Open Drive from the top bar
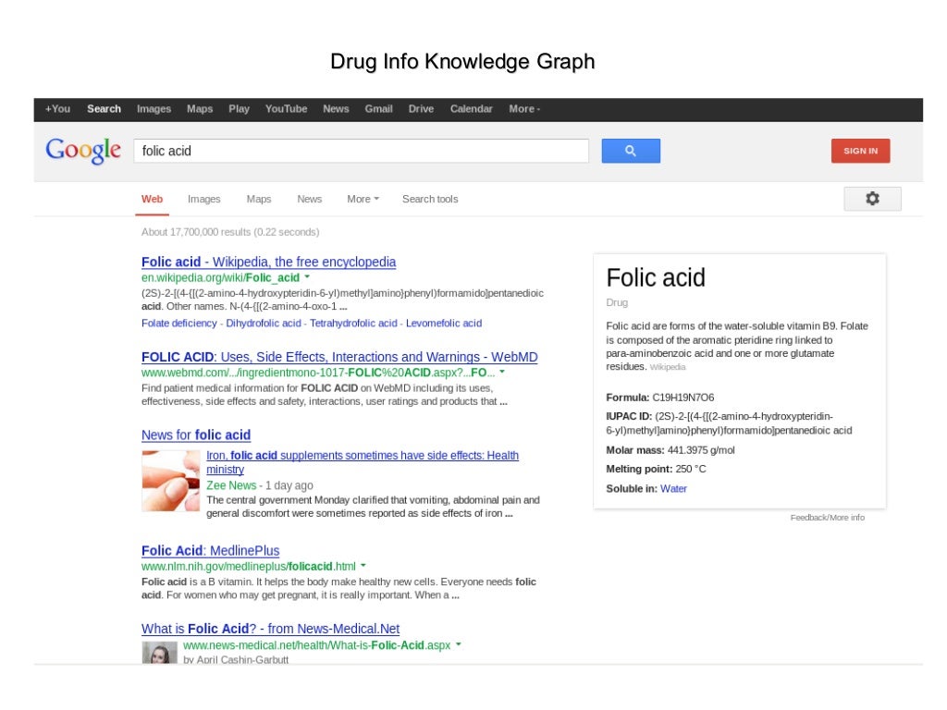Image resolution: width=947 pixels, height=710 pixels. pos(421,109)
